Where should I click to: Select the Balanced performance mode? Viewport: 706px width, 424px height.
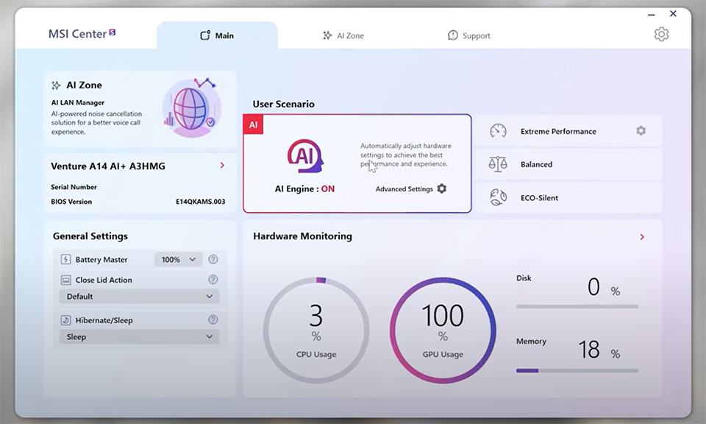click(x=552, y=164)
